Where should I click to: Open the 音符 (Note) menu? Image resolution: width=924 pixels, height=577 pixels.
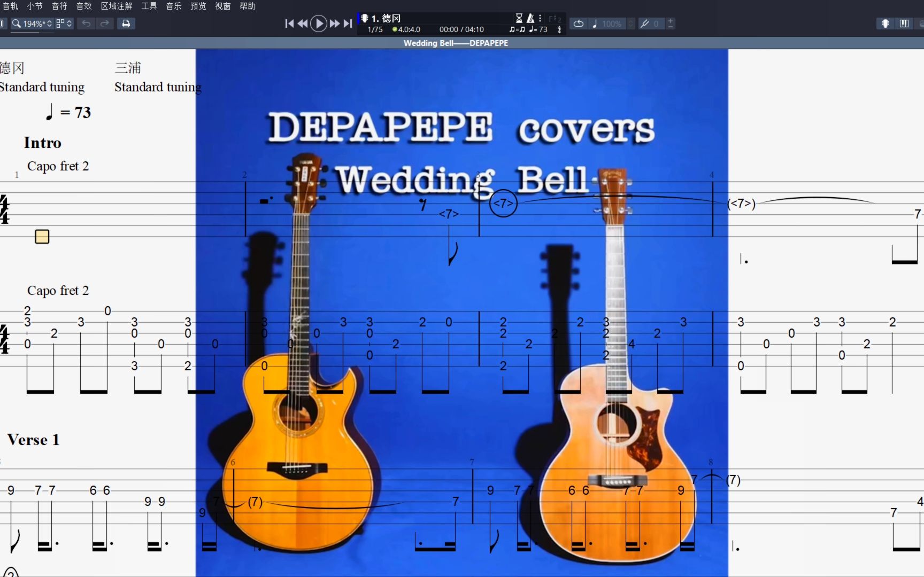[x=59, y=6]
